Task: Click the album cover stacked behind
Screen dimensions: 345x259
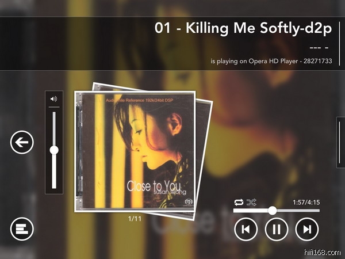Action: [x=204, y=159]
